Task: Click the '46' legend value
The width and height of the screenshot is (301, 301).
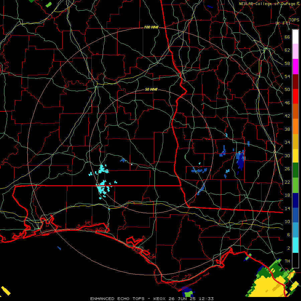Action: coord(287,103)
